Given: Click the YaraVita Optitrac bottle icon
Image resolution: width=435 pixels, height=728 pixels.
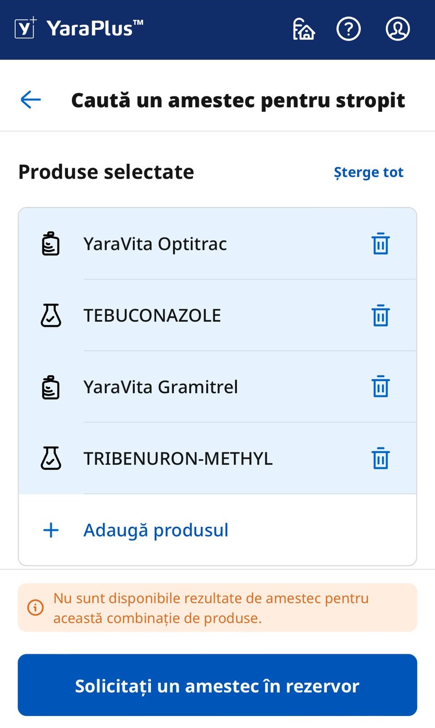Looking at the screenshot, I should click(x=51, y=244).
